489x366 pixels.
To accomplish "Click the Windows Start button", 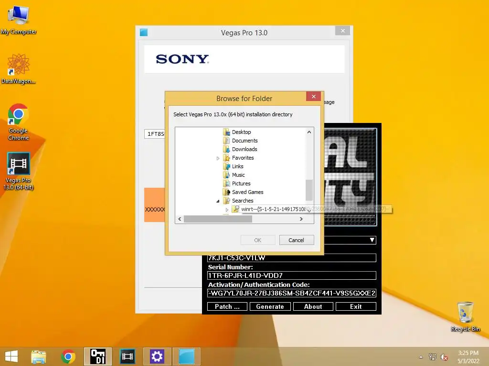I will 11,356.
